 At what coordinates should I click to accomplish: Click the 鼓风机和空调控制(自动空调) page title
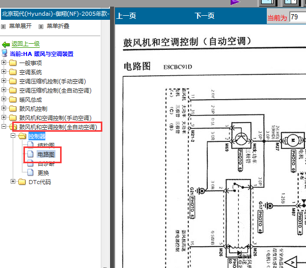[x=187, y=42]
